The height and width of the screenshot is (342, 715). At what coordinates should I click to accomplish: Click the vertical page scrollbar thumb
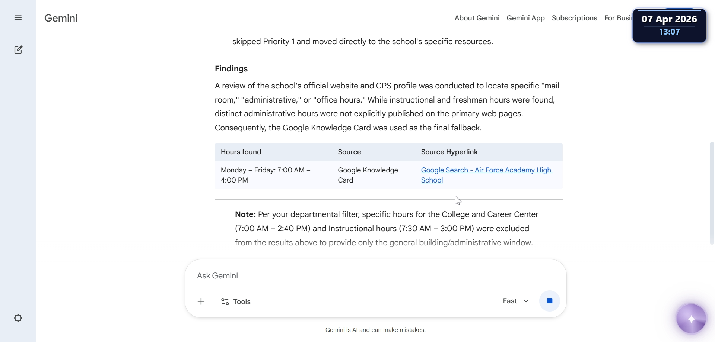712,193
